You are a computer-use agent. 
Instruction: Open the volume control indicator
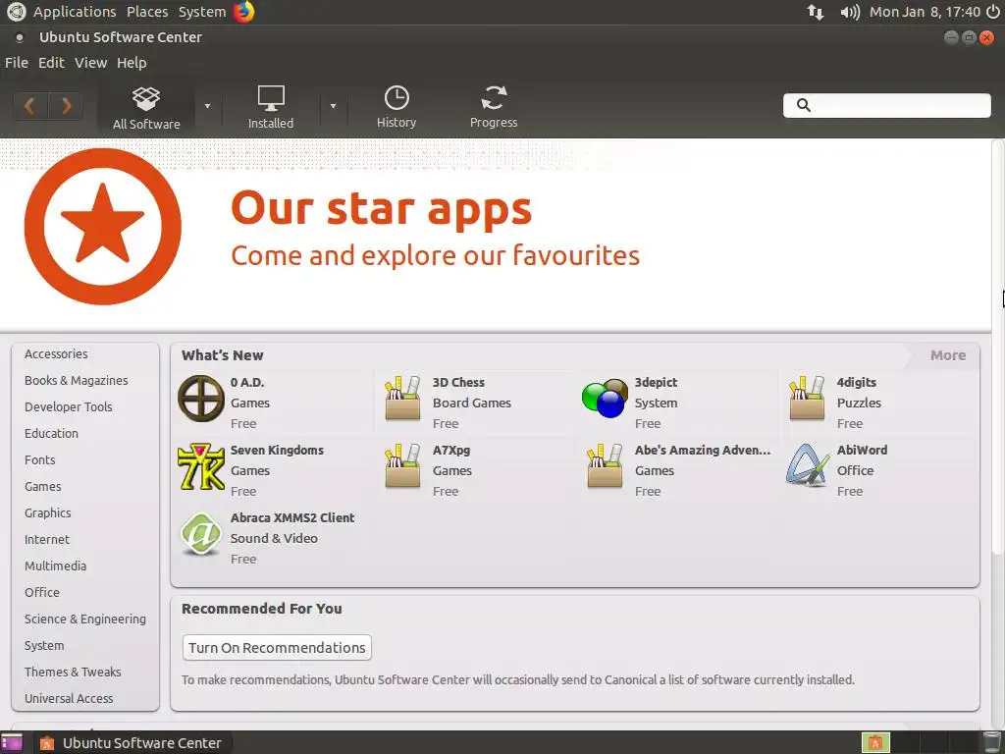tap(849, 12)
